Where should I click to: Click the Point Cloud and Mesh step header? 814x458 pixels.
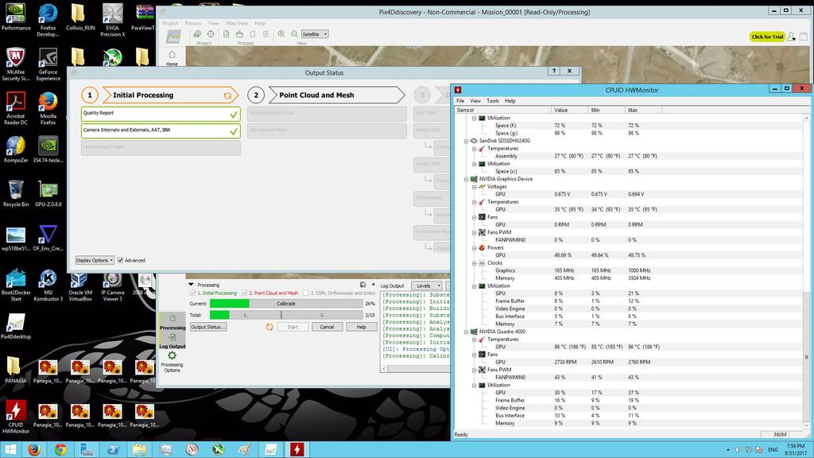335,95
